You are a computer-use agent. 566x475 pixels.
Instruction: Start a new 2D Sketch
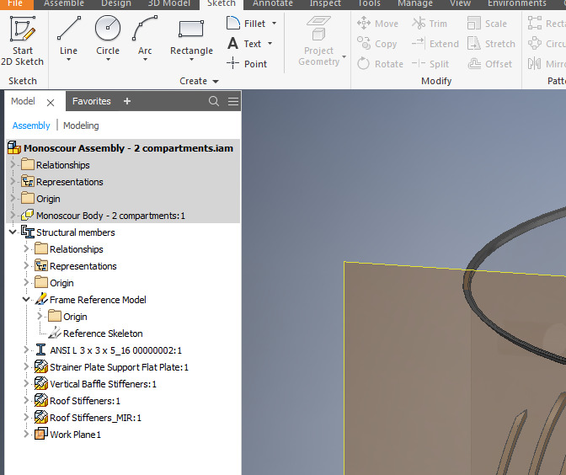click(23, 40)
